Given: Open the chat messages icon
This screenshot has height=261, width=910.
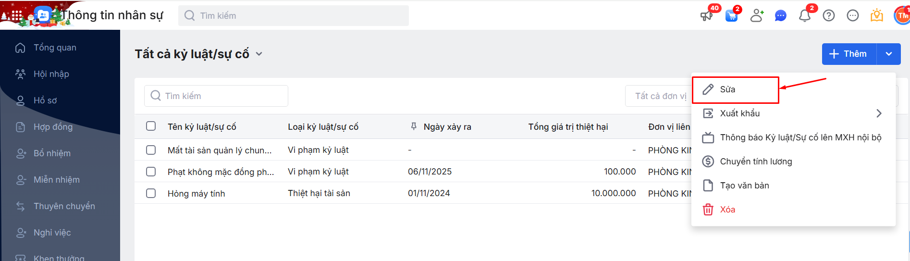Looking at the screenshot, I should click(x=780, y=16).
